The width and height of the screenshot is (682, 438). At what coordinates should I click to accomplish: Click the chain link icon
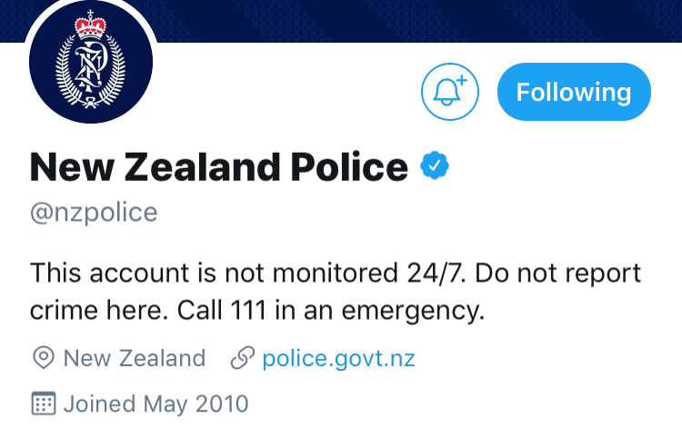click(x=243, y=358)
